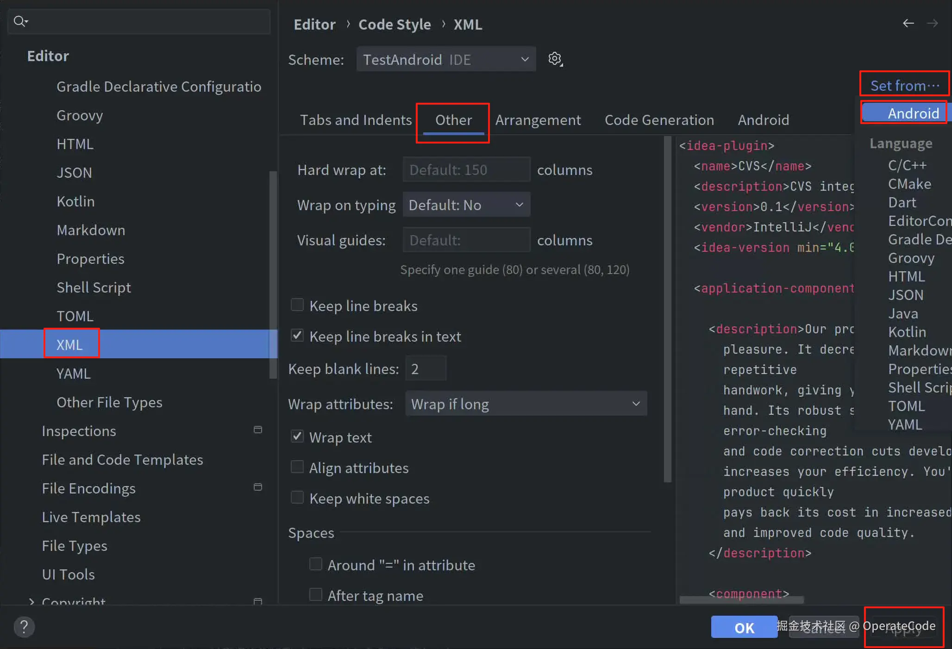Open help with the question mark icon
Screen dimensions: 952x649
[24, 627]
